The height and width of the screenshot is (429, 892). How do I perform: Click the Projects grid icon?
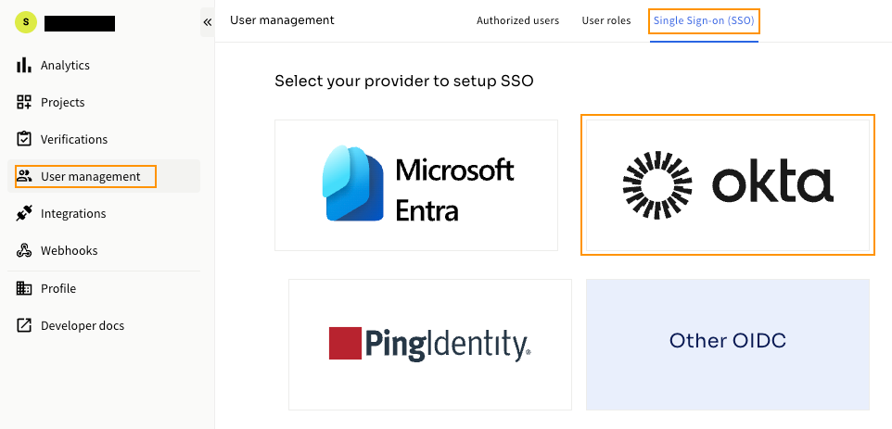[24, 102]
